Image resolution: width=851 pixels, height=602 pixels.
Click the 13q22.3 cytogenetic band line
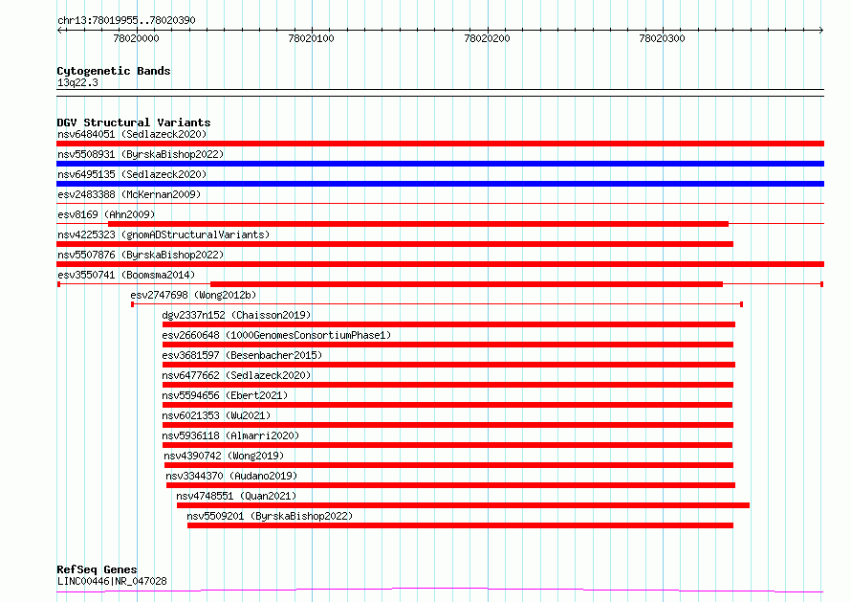click(440, 93)
